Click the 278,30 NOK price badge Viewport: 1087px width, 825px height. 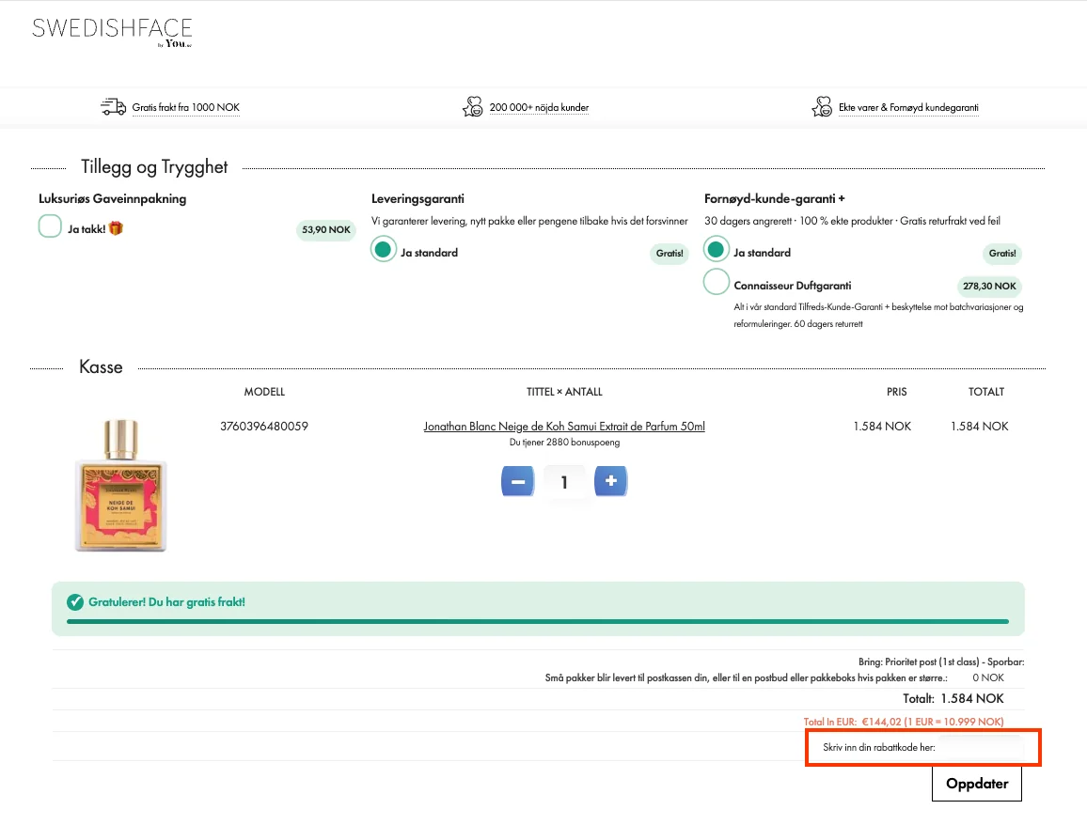click(989, 286)
